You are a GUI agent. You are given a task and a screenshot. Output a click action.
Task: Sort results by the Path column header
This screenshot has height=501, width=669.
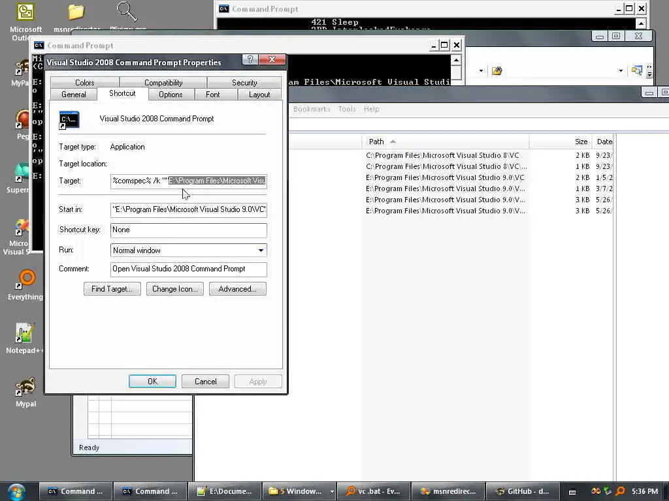[x=446, y=142]
